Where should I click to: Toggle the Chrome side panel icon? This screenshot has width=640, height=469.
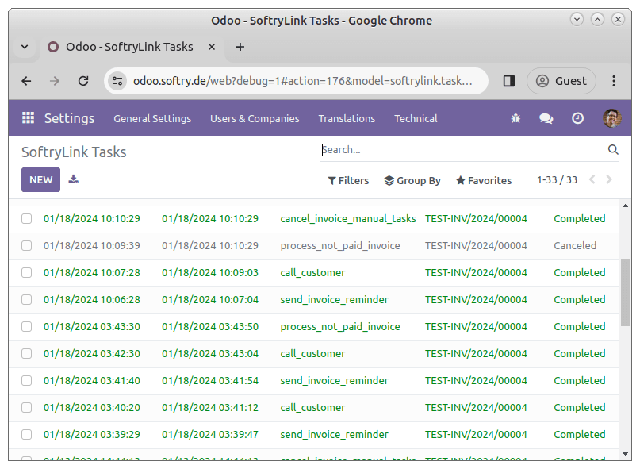(x=509, y=81)
